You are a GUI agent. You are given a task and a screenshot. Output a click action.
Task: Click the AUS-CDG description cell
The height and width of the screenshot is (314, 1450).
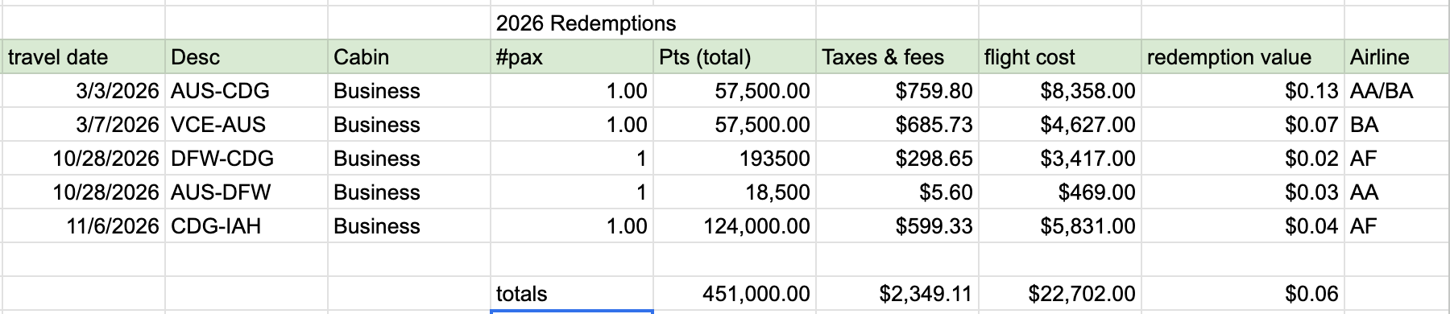pos(246,91)
